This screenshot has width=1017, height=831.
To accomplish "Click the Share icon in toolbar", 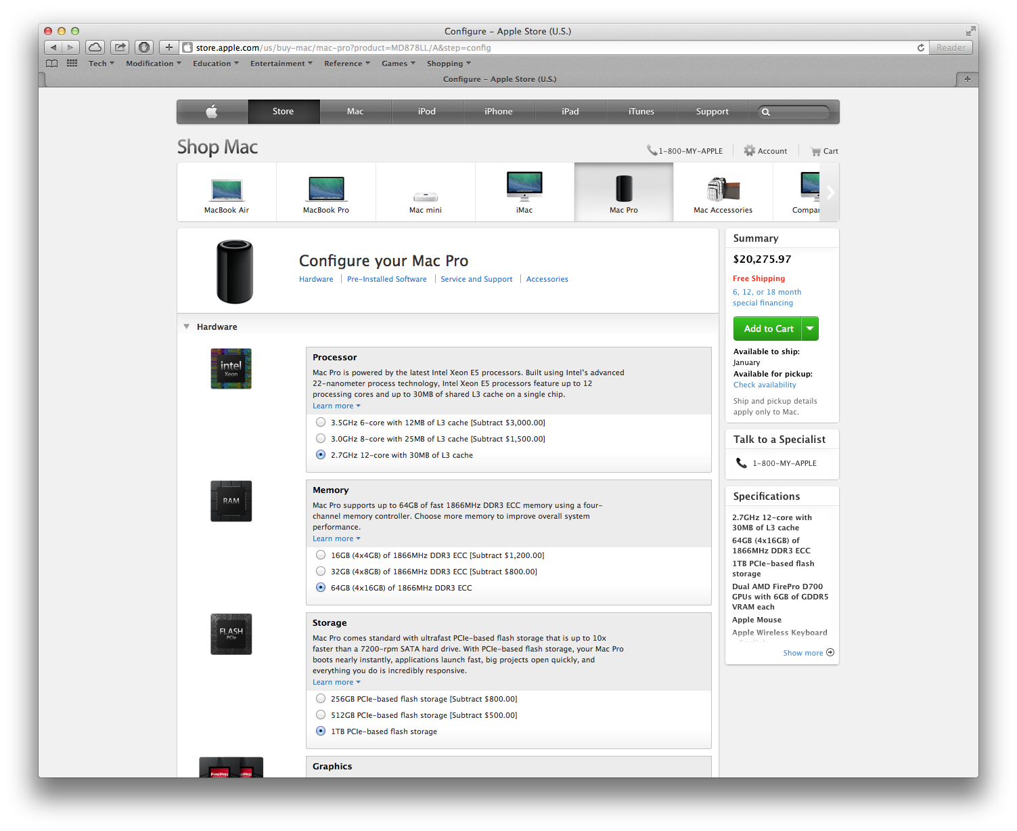I will tap(120, 47).
